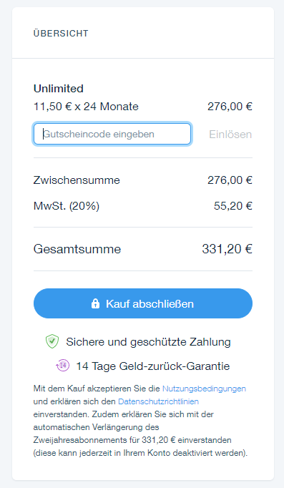Viewport: 284px width, 488px height.
Task: Click the Sichere und geschützte Zahlung text
Action: coord(148,342)
